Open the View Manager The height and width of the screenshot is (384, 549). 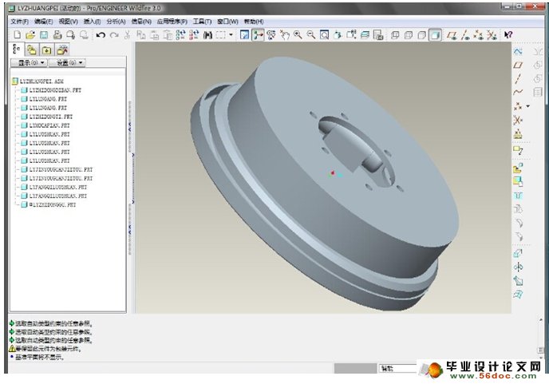click(x=378, y=34)
